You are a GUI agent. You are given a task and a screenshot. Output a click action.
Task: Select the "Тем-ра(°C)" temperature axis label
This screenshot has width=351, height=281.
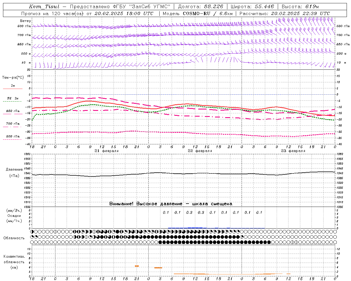13,78
